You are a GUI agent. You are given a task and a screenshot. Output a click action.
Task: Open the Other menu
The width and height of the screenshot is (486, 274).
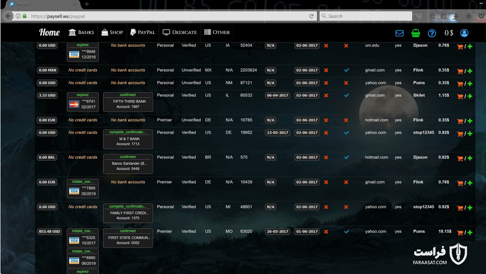click(x=217, y=32)
